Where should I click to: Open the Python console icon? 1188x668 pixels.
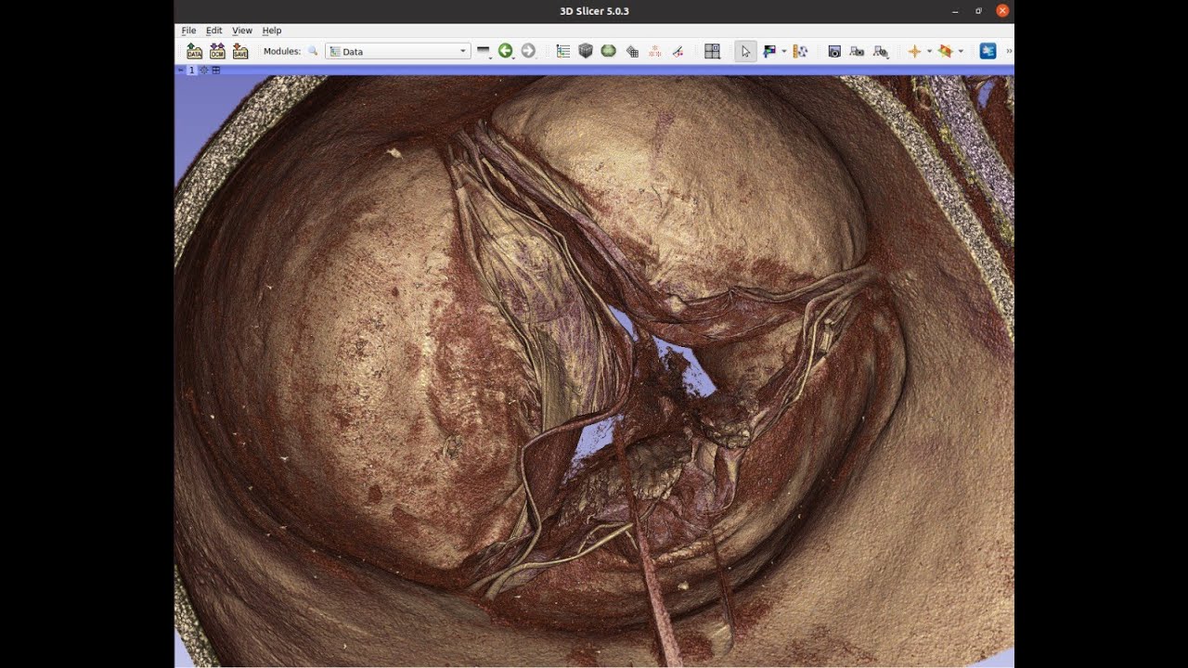[x=988, y=51]
